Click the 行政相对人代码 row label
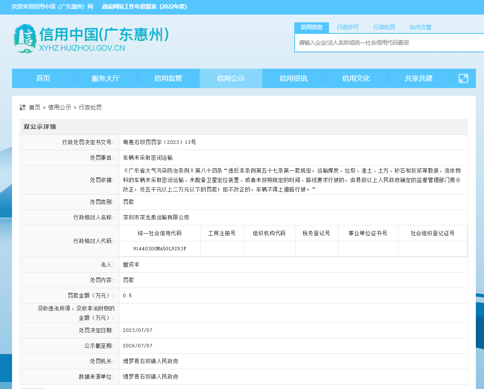The image size is (484, 389). [x=94, y=241]
